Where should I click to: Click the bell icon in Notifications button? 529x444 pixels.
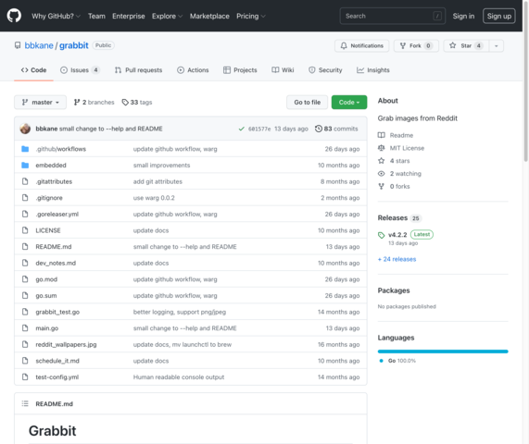tap(344, 46)
